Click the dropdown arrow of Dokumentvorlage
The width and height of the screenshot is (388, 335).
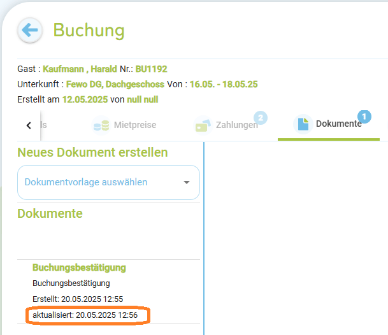[x=187, y=182]
